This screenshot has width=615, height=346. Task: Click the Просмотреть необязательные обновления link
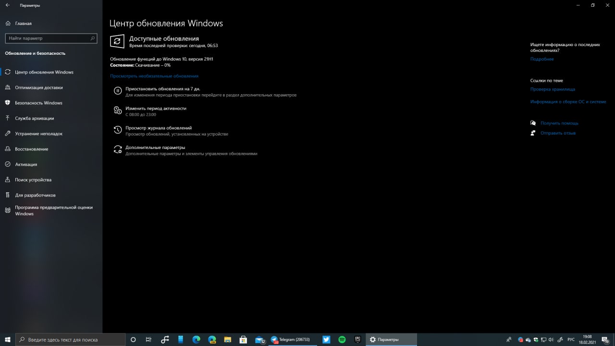pos(154,76)
